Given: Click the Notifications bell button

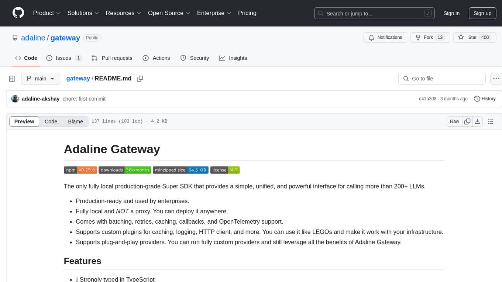Looking at the screenshot, I should coord(385,37).
